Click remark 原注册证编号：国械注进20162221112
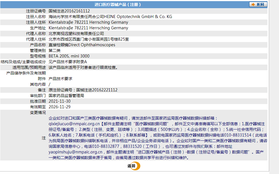Image resolution: width=279 pixels, height=174 pixels. coord(83,90)
